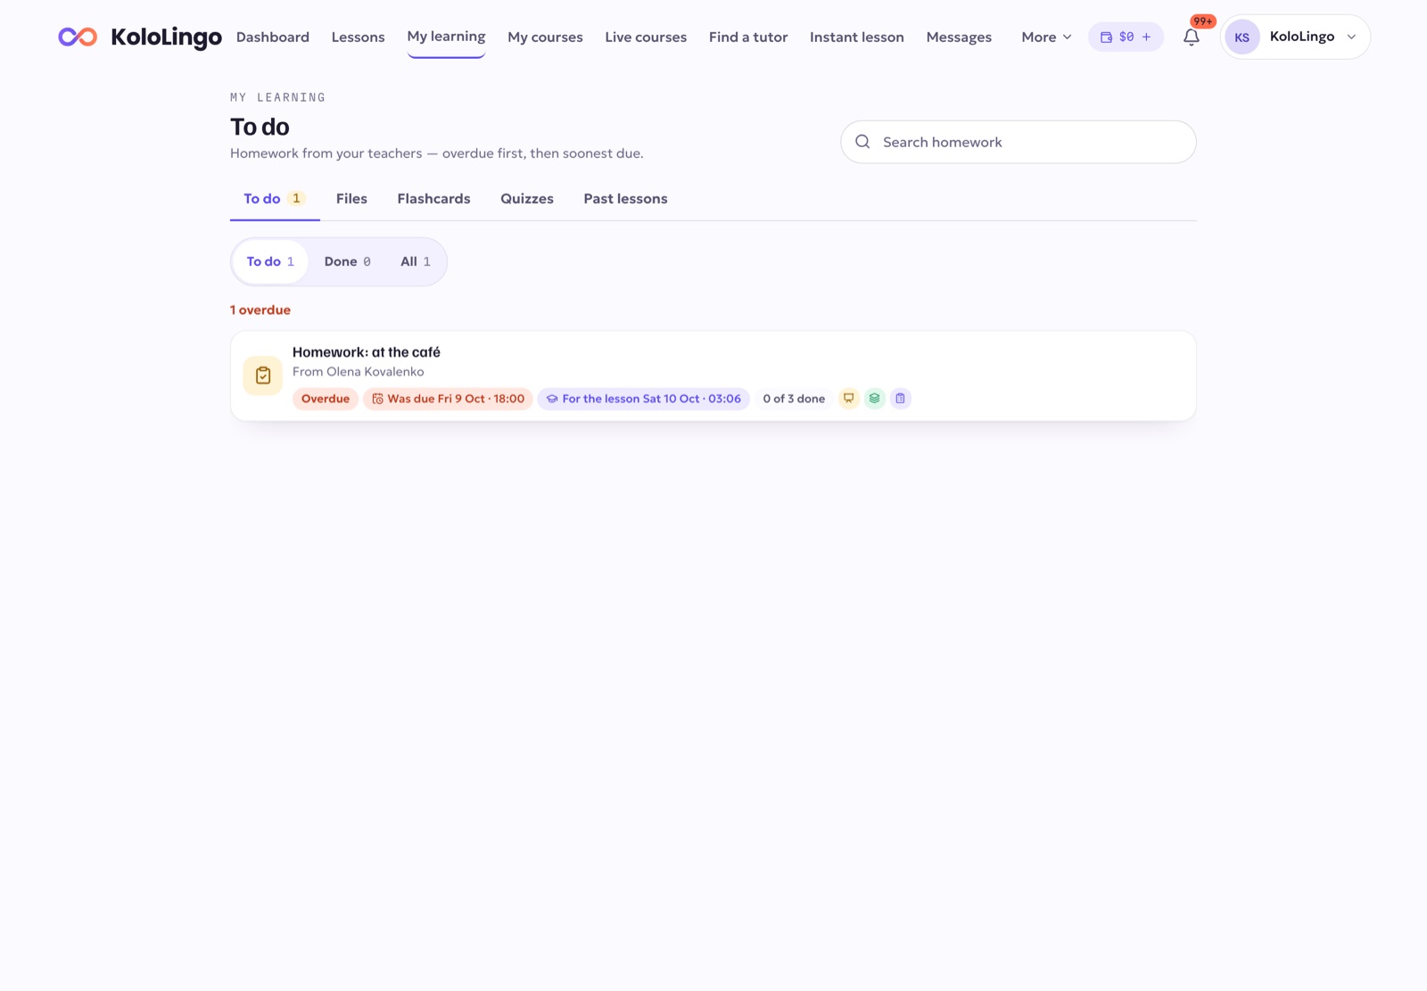Click the purple clipboard quiz icon
Image resolution: width=1427 pixels, height=991 pixels.
[x=901, y=399]
